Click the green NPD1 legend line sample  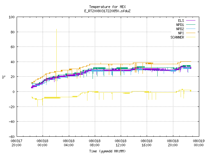[x=191, y=24]
